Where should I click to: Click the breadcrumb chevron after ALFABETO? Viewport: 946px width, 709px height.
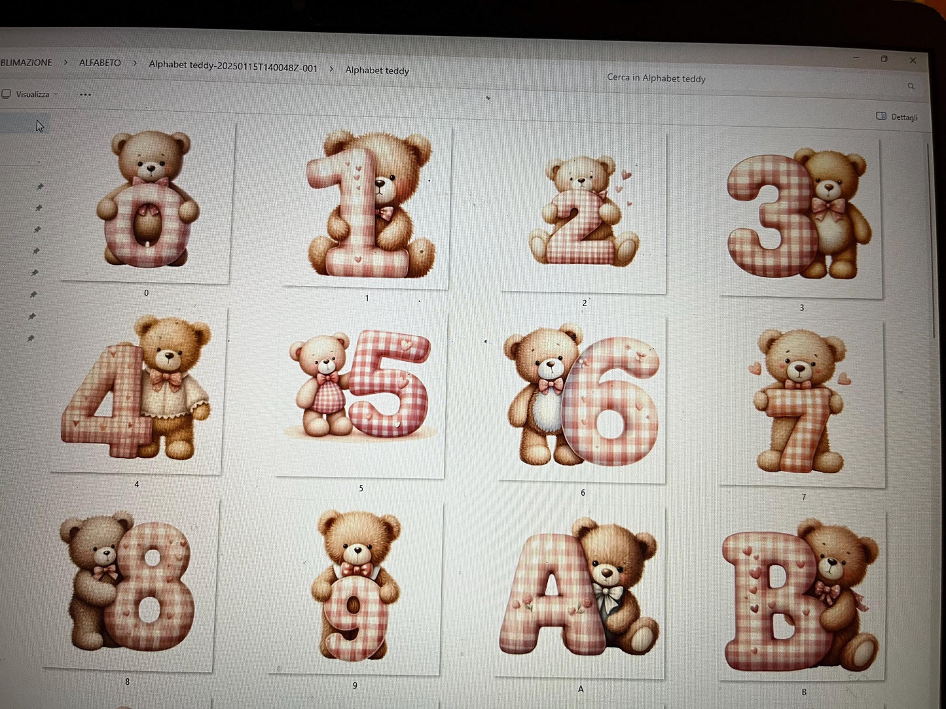[x=134, y=64]
